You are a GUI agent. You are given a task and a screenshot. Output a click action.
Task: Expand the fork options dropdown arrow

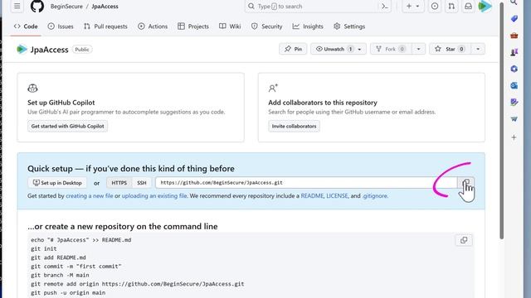[418, 49]
